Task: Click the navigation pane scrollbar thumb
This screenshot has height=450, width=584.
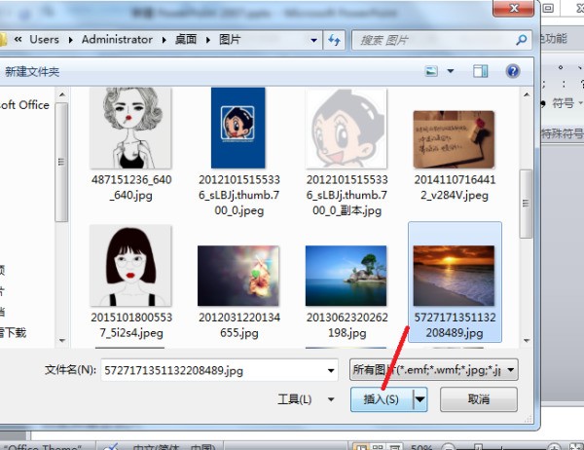Action: (62, 162)
